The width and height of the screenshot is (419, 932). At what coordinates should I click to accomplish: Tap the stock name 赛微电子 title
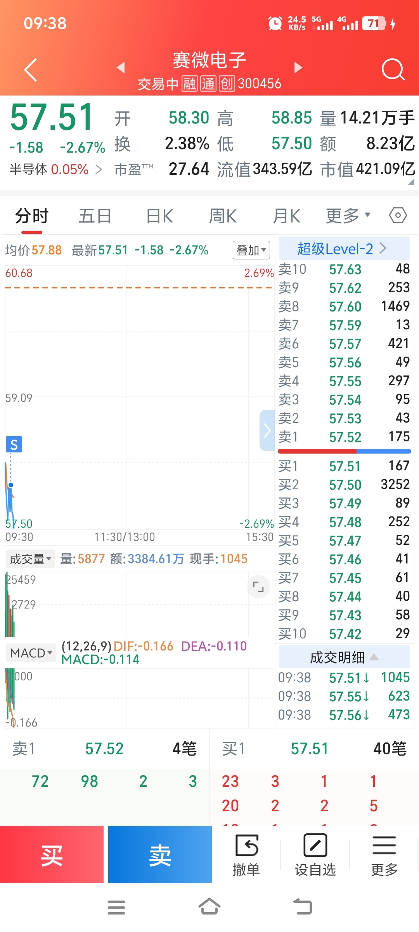tap(209, 60)
